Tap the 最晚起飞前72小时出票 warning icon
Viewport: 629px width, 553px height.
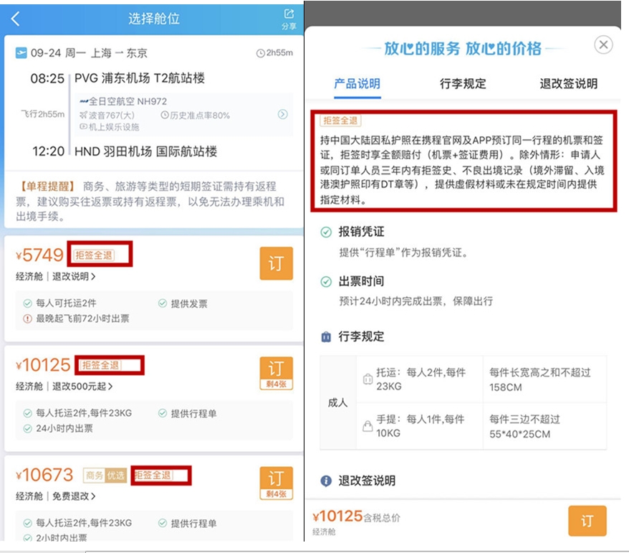[x=27, y=319]
